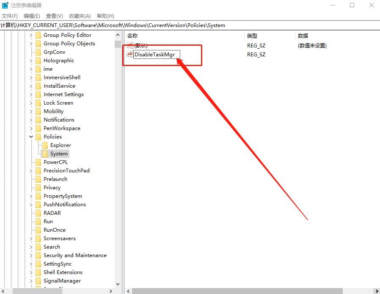
Task: Maximize the Registry Editor window
Action: tap(352, 5)
